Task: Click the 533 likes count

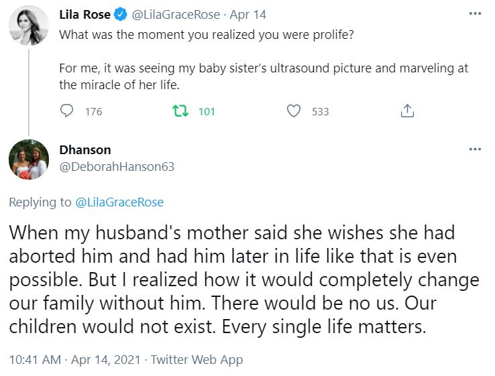Action: (x=321, y=112)
